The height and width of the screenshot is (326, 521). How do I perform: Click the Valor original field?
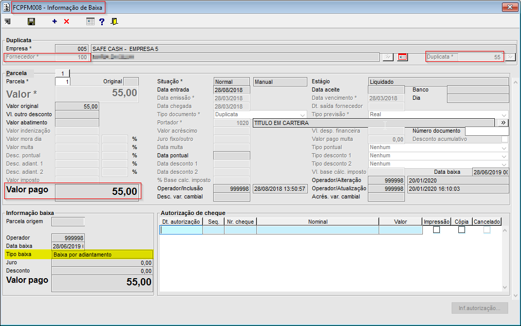tap(77, 106)
